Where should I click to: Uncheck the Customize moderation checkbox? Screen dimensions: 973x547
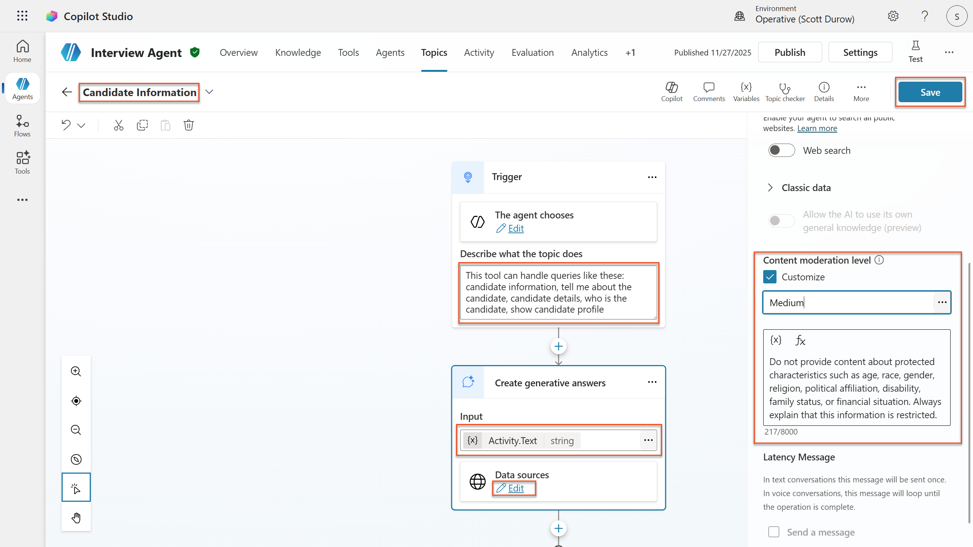(x=770, y=277)
